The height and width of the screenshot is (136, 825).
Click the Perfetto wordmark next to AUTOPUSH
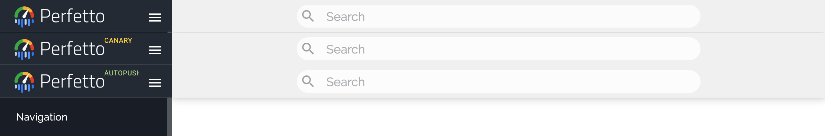pos(72,81)
